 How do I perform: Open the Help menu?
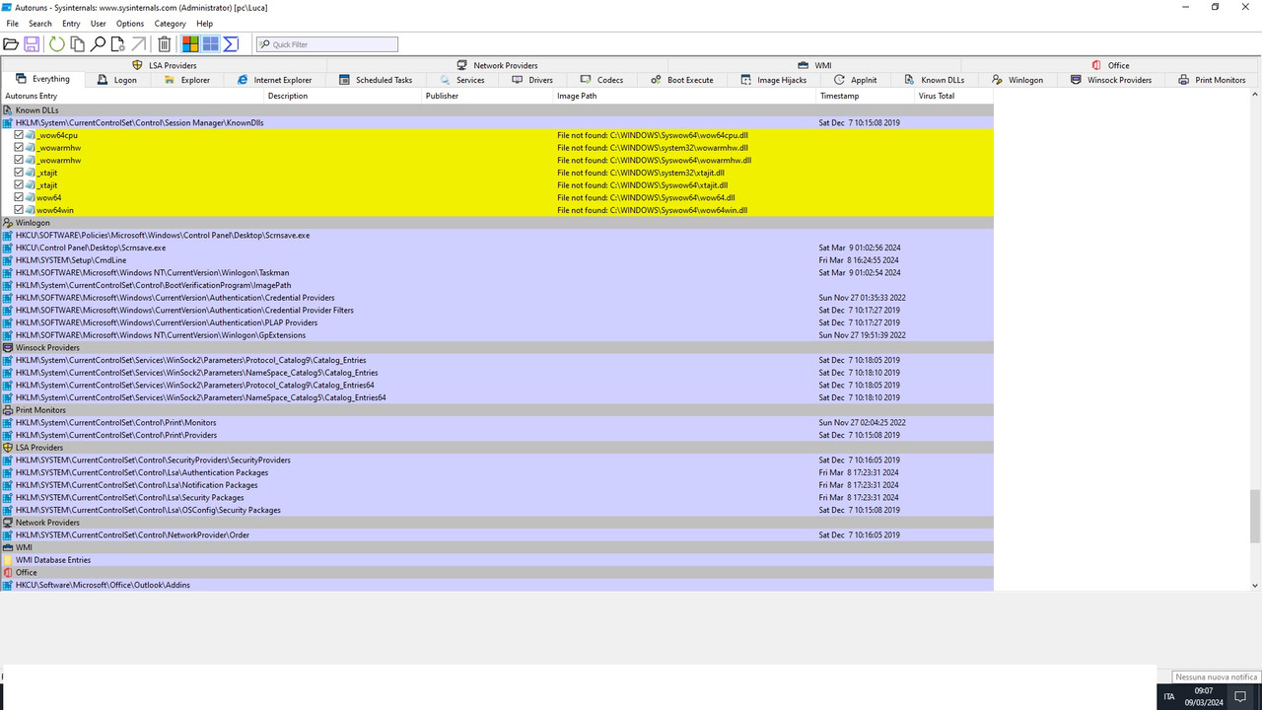coord(204,24)
